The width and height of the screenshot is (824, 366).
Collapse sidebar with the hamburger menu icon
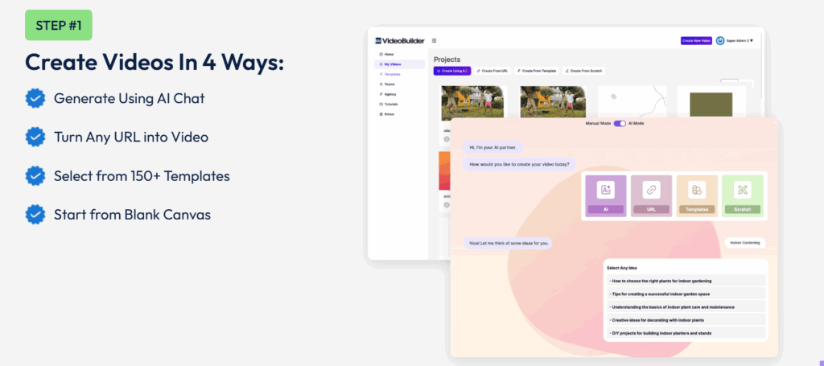pyautogui.click(x=434, y=40)
